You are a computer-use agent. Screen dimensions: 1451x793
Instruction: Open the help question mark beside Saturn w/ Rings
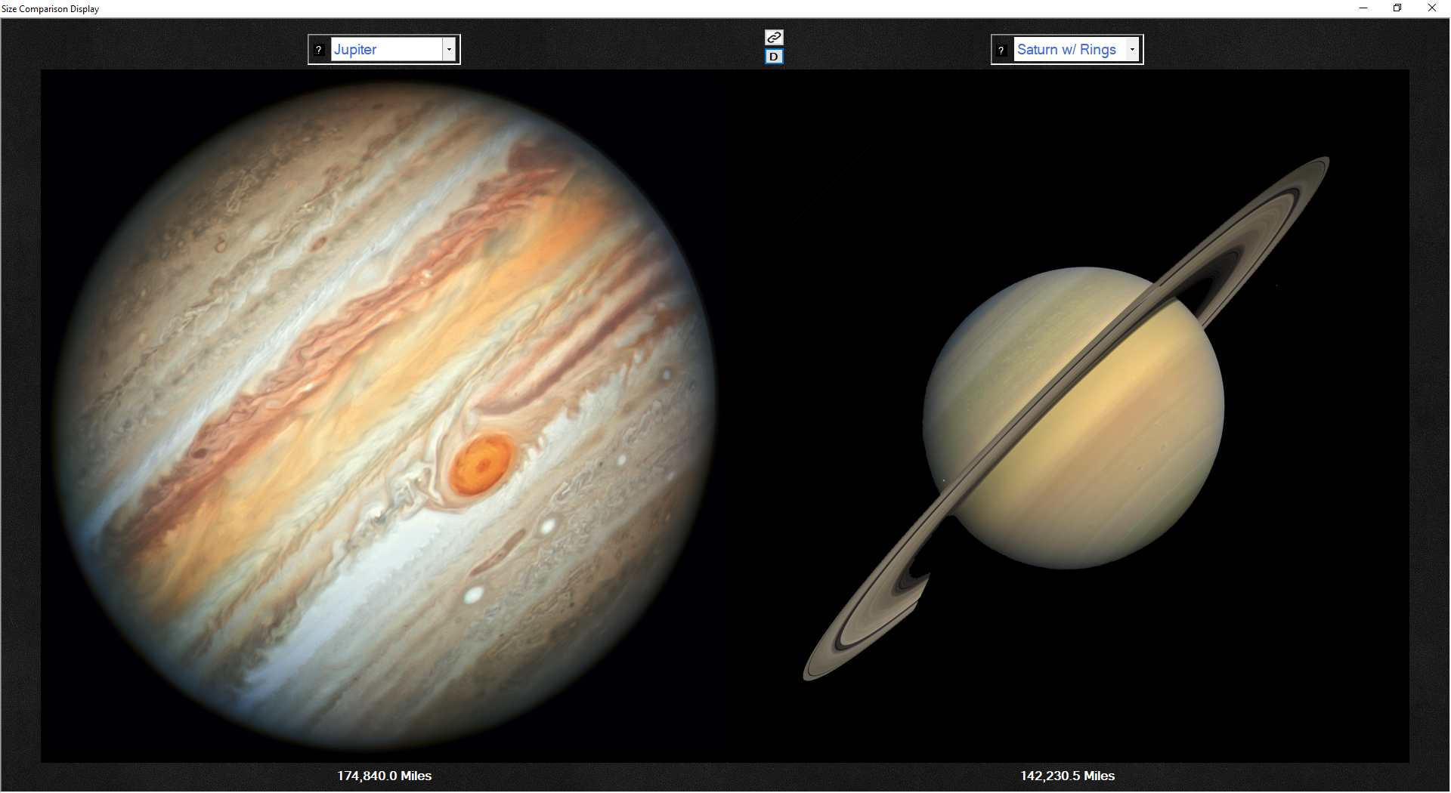1001,50
